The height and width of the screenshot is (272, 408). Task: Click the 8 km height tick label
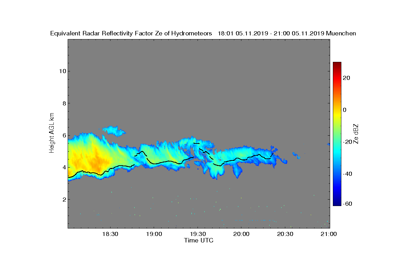[64, 103]
